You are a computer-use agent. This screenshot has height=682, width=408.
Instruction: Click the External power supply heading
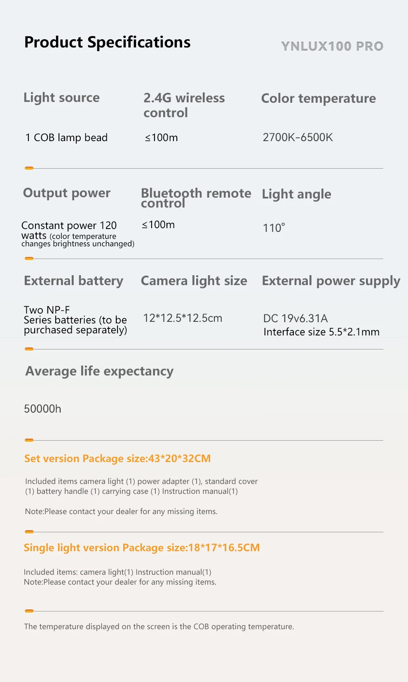[x=331, y=281]
